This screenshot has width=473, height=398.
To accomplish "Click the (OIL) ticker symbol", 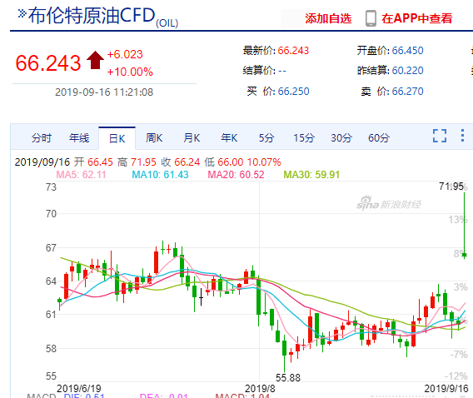I will click(167, 23).
